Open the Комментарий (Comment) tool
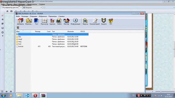 [95, 22]
